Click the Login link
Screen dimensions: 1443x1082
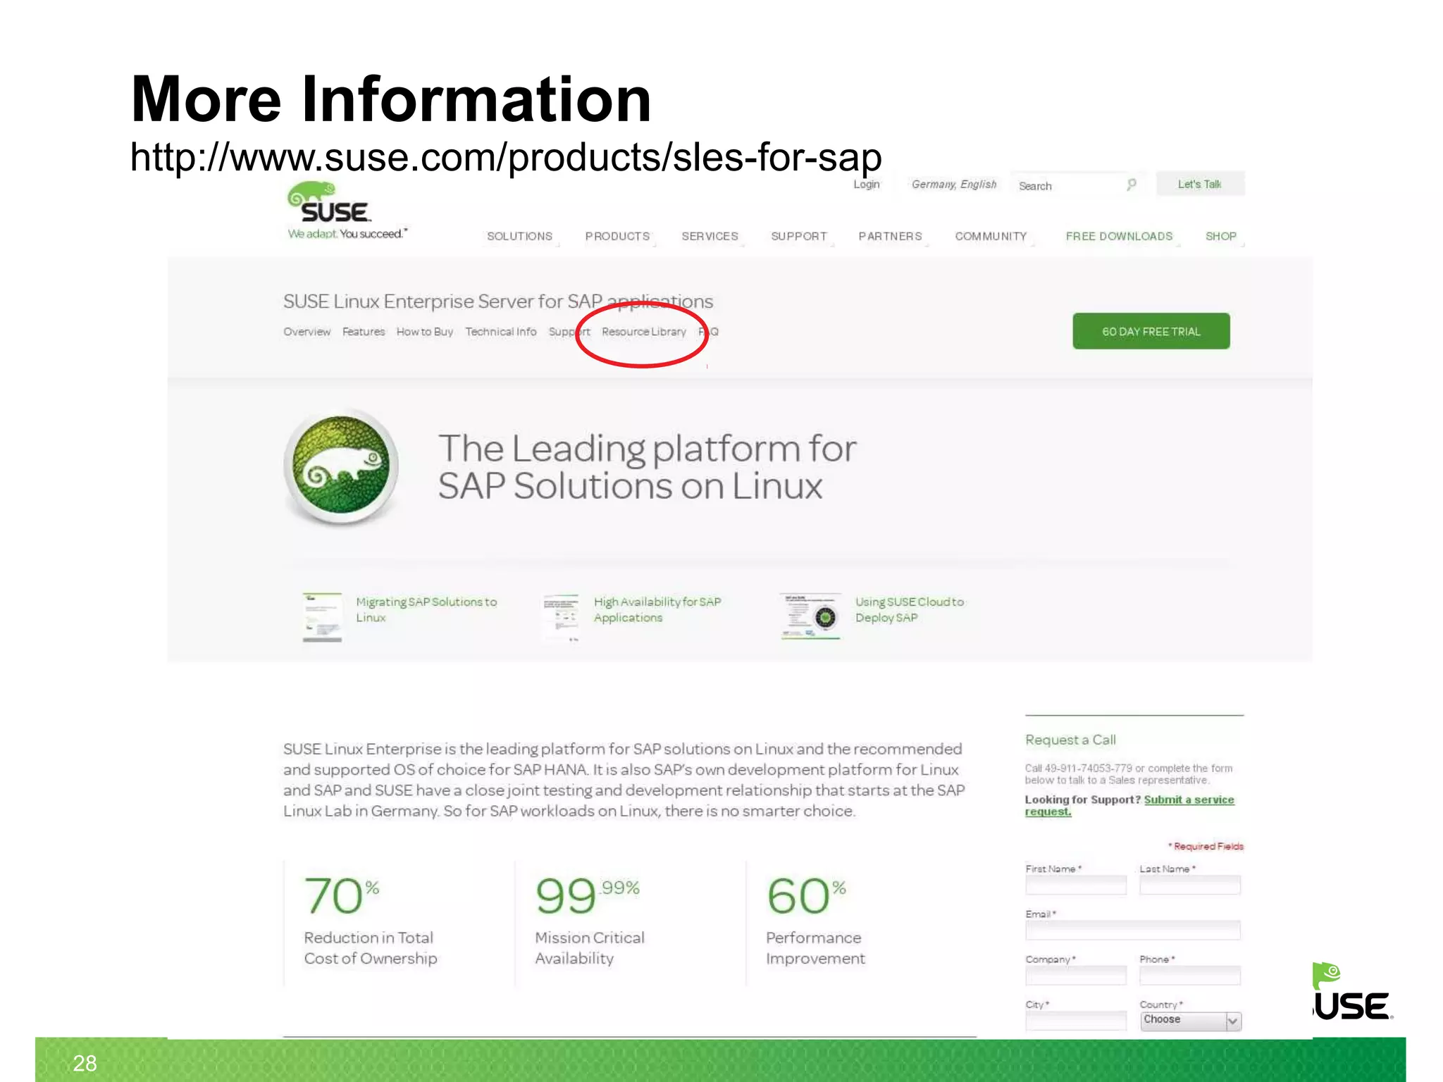pos(867,185)
